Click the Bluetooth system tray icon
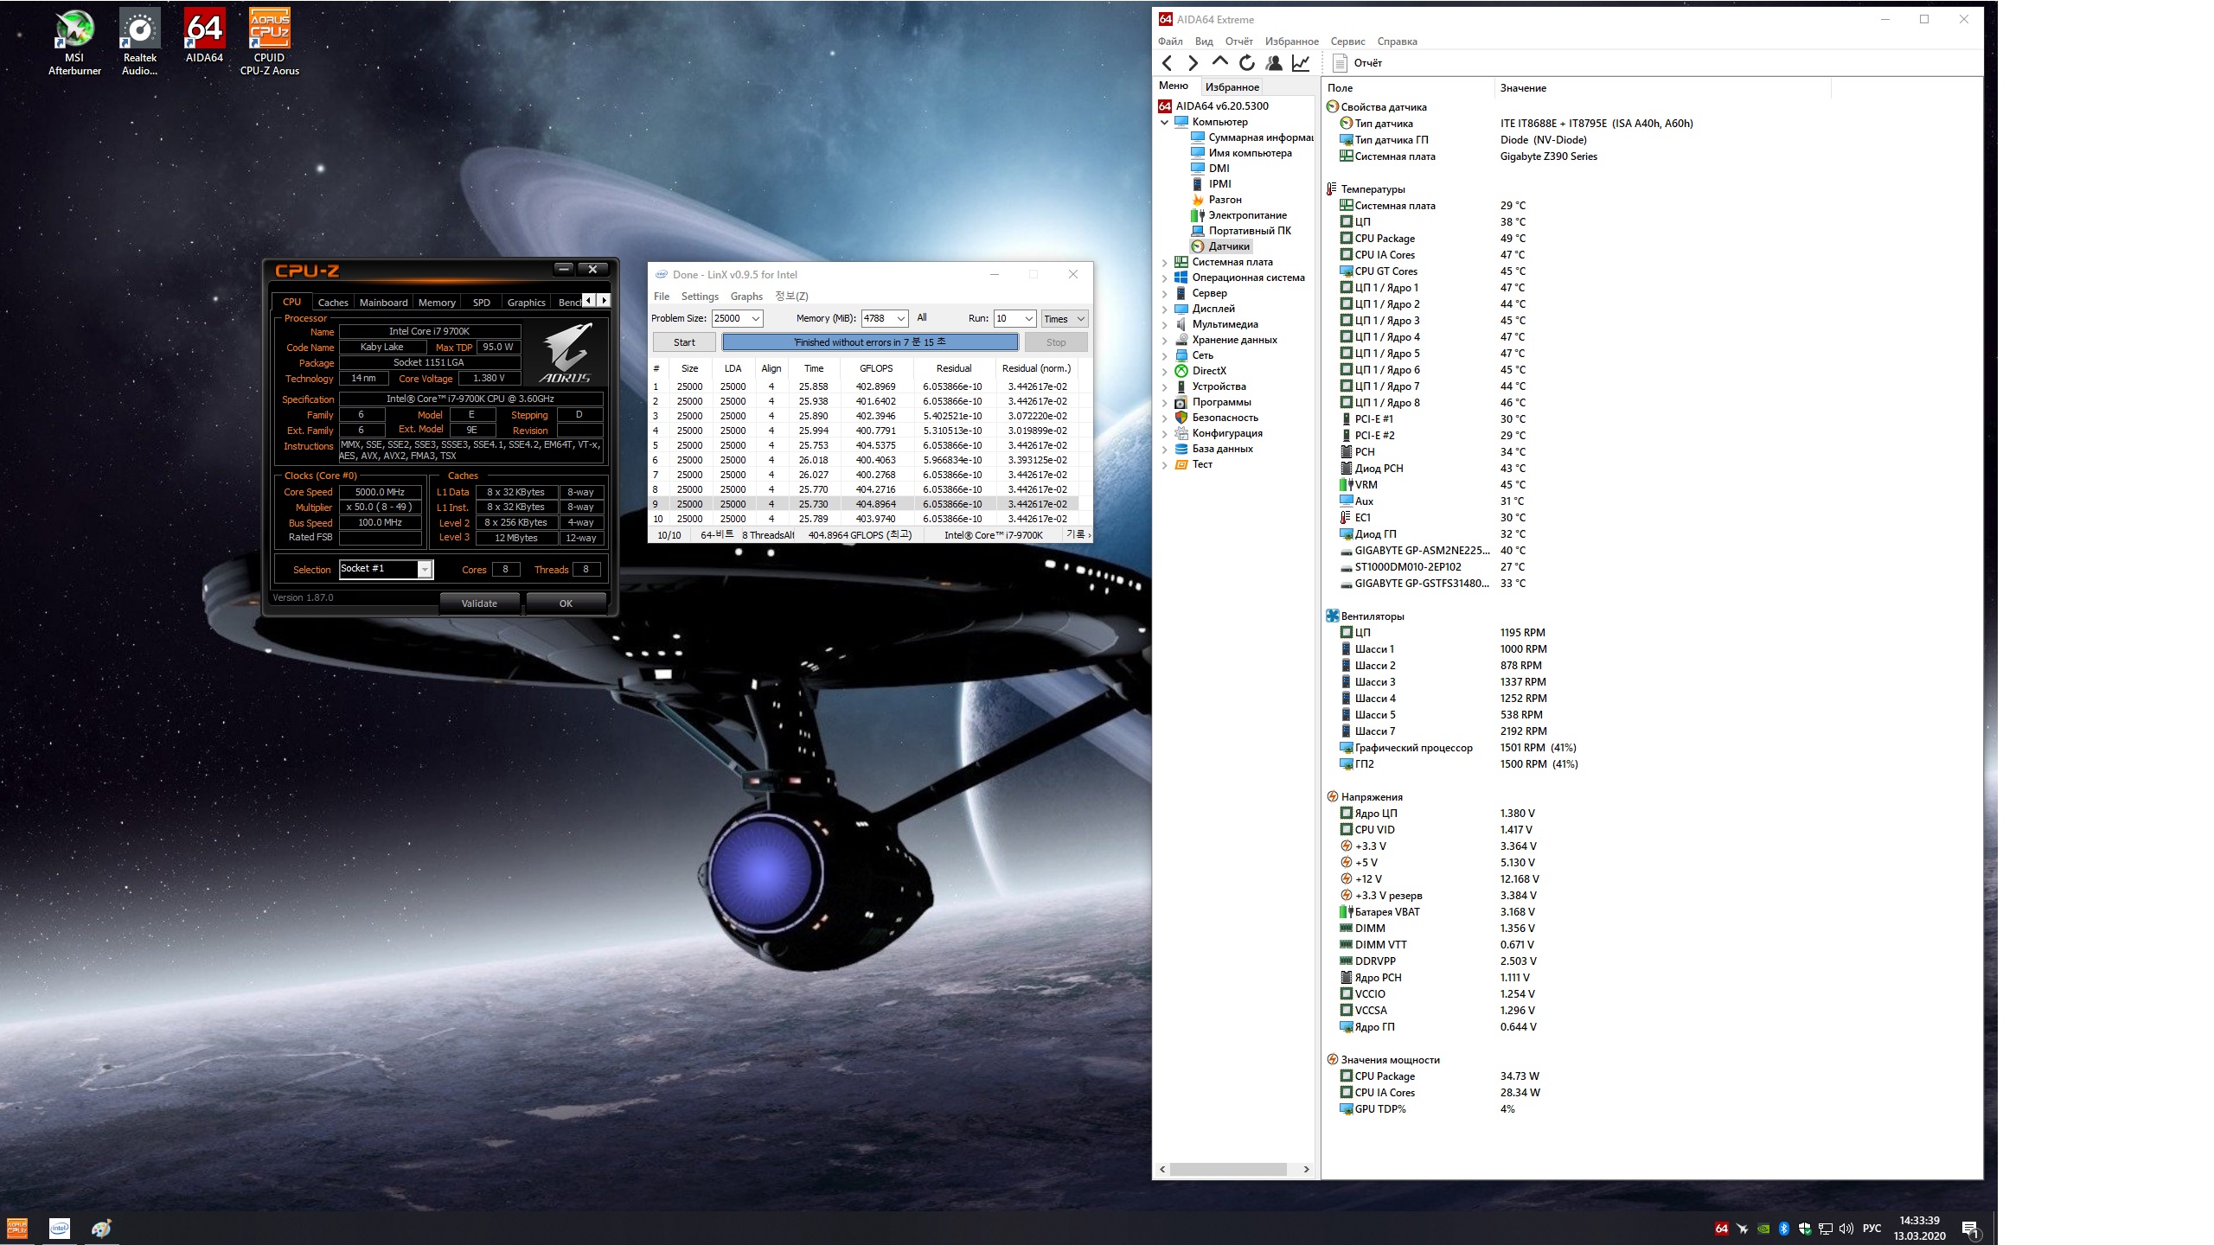Image resolution: width=2214 pixels, height=1245 pixels. [x=1783, y=1229]
